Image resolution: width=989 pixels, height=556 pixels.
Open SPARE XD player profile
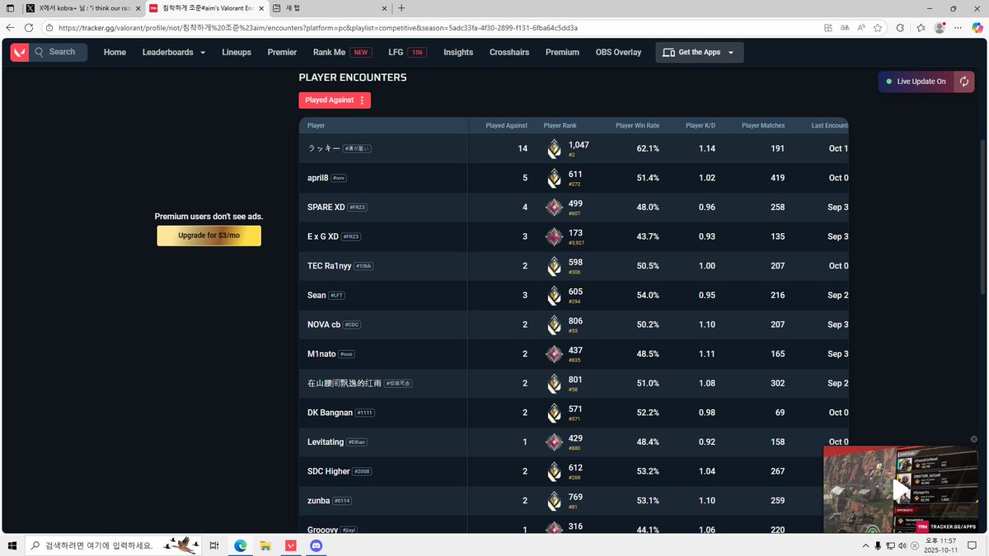click(326, 207)
